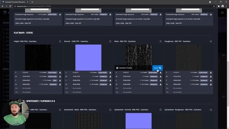Go back in browser history

coord(3,6)
